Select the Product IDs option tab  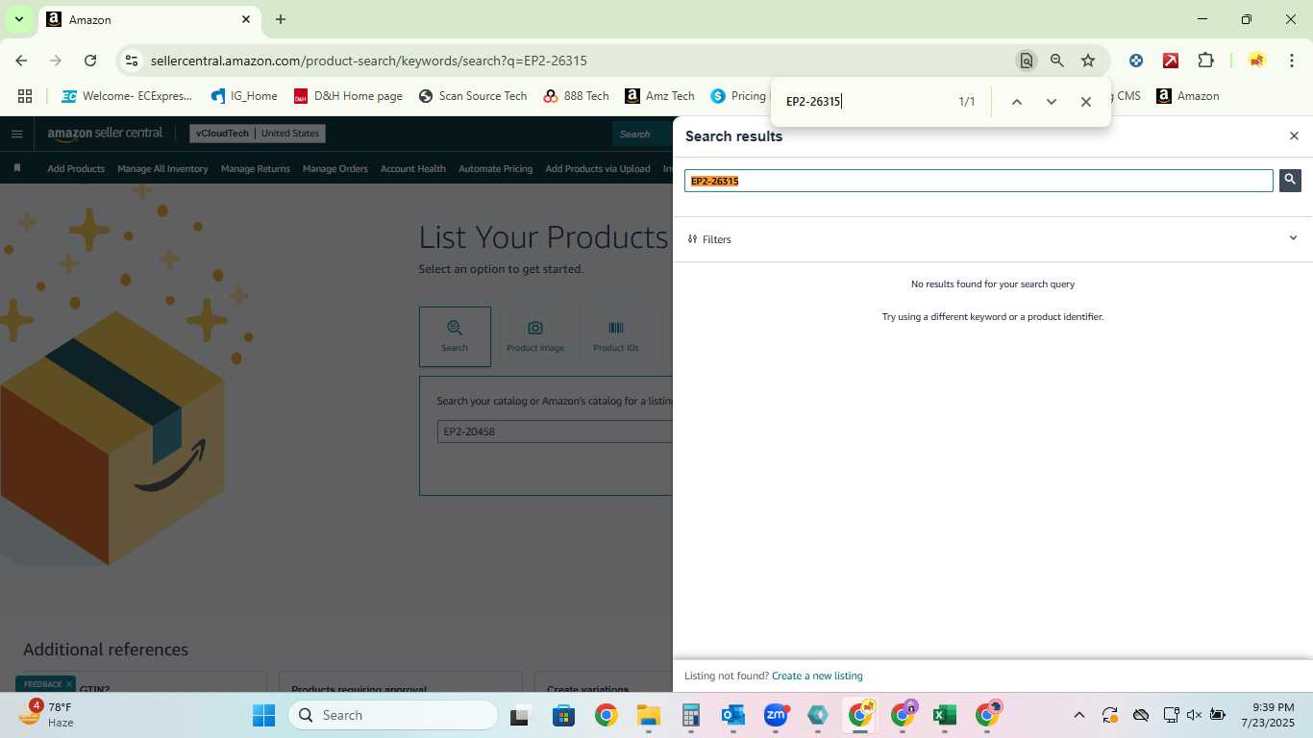point(616,336)
